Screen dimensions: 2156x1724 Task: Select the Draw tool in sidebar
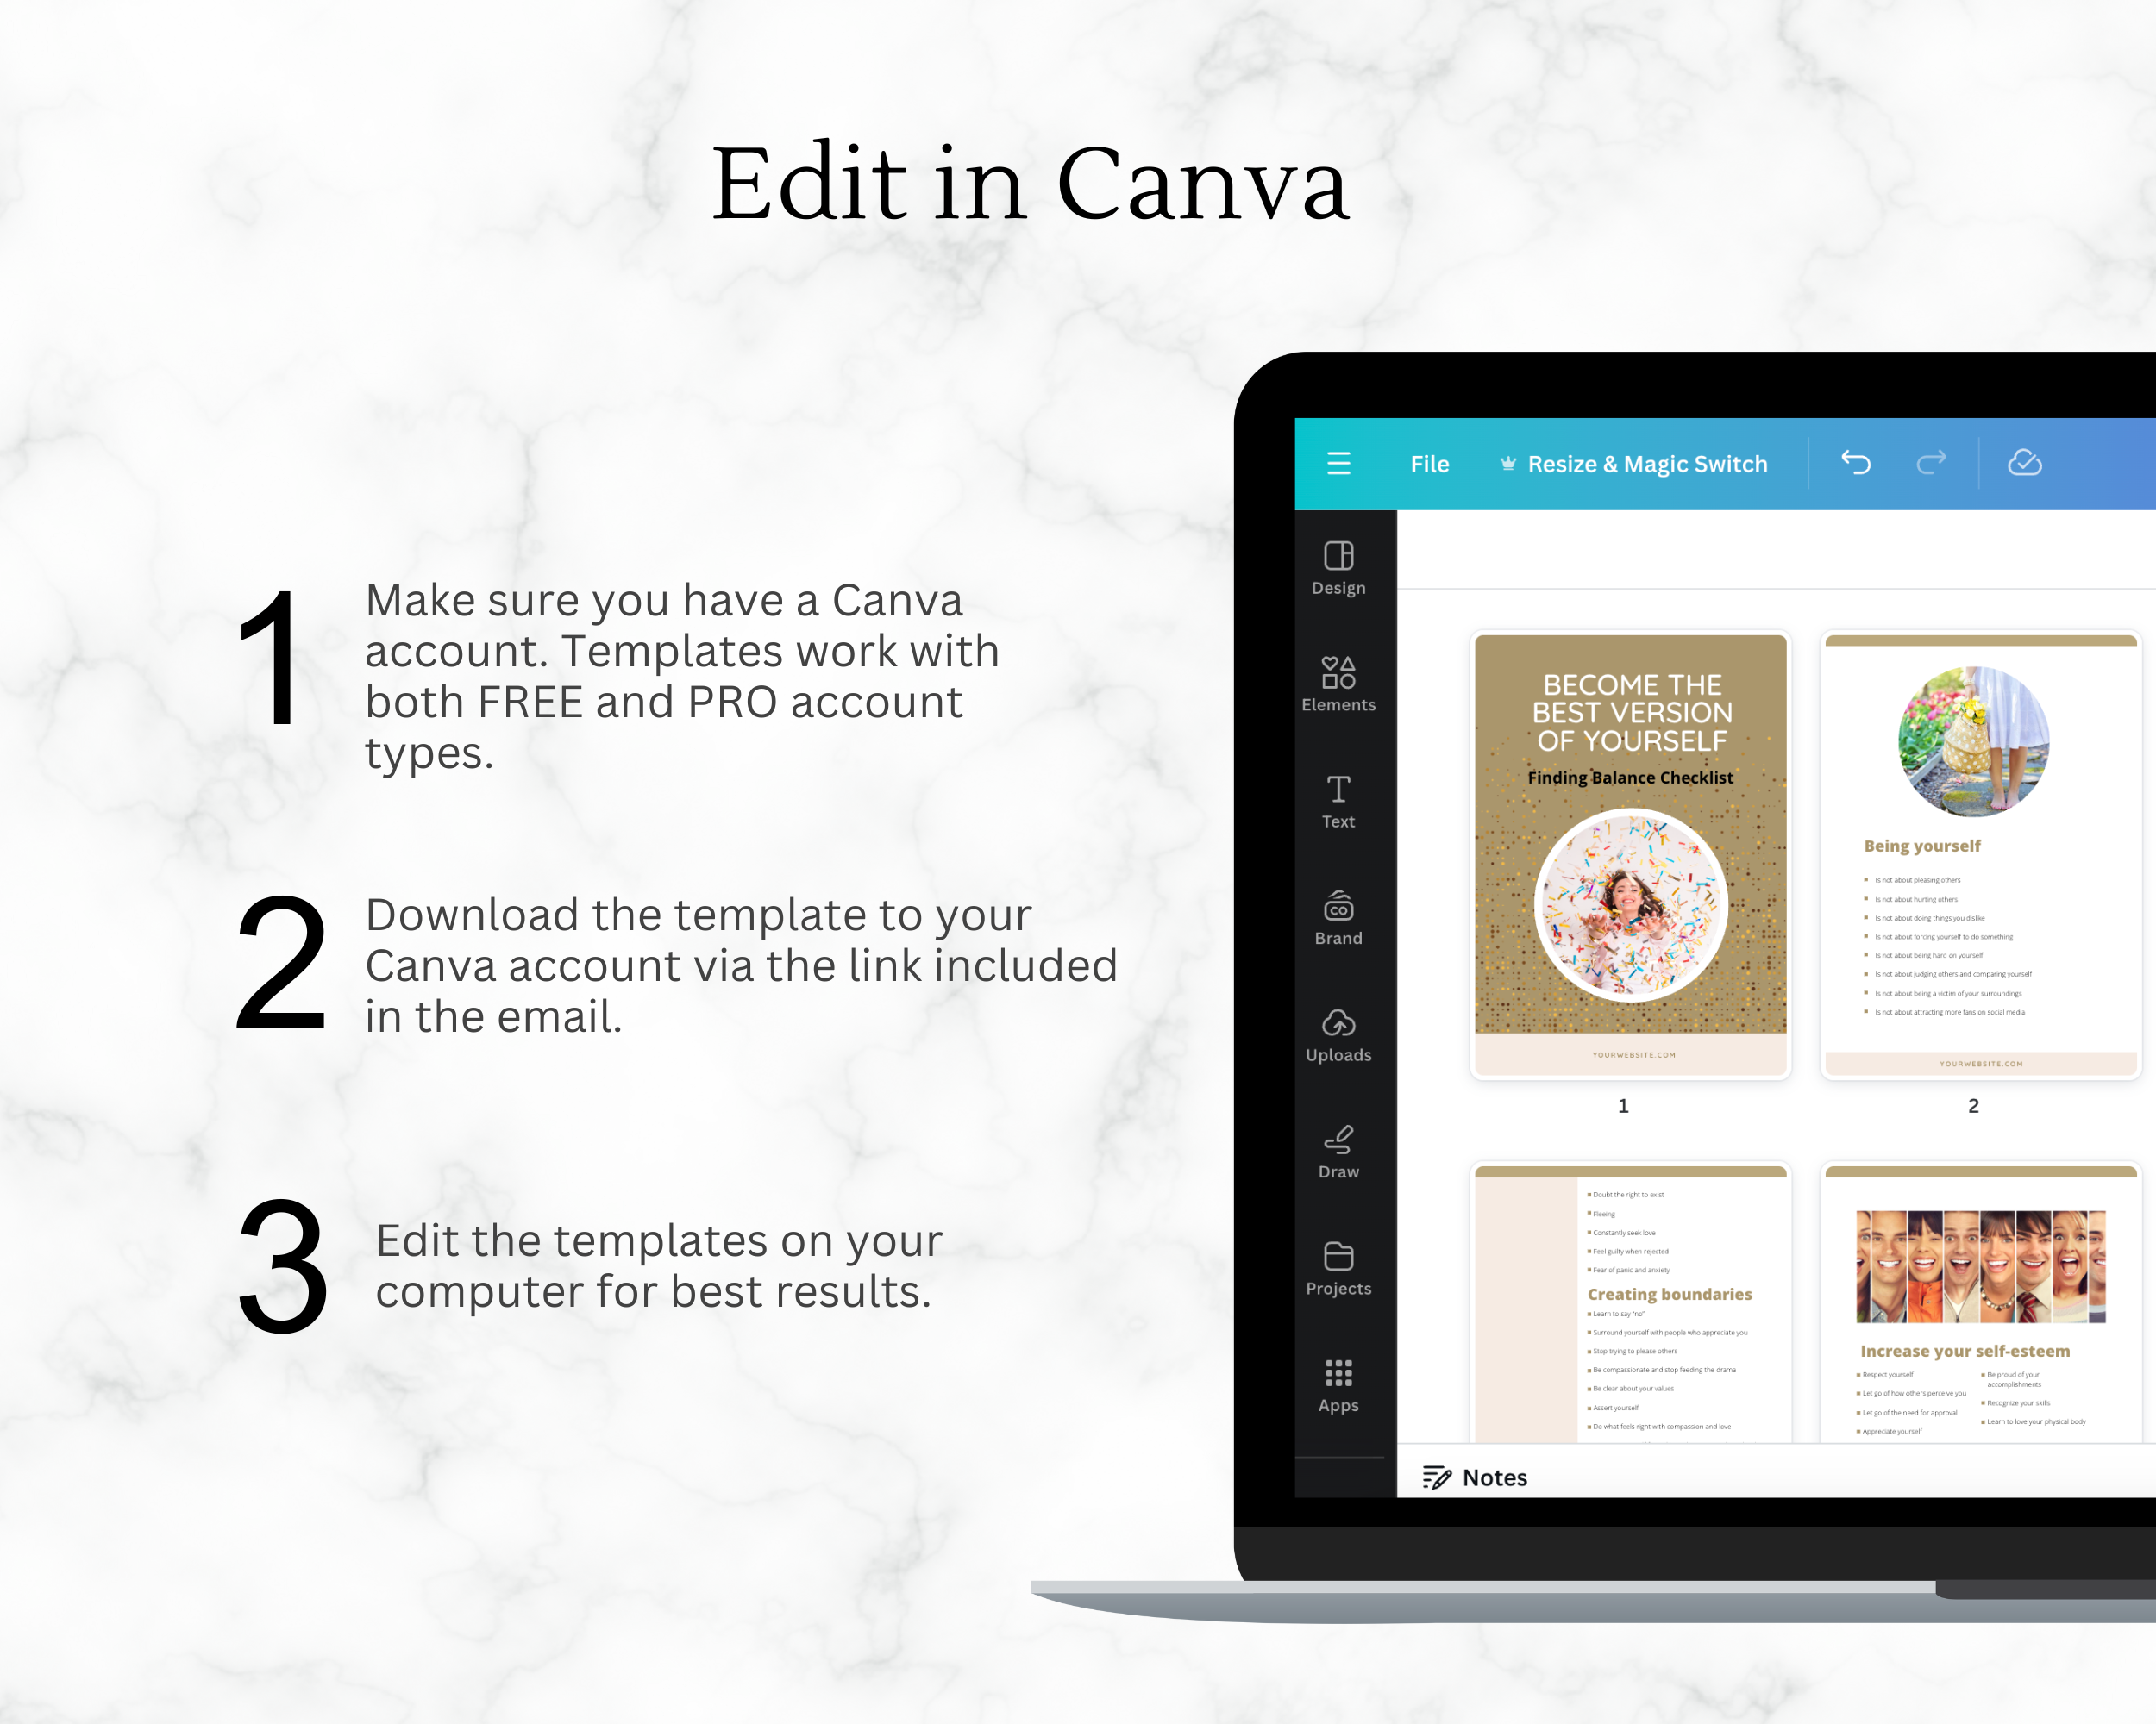1338,1147
